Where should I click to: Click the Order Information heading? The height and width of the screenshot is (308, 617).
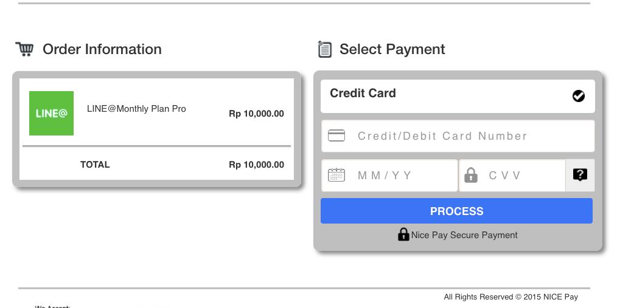coord(102,49)
